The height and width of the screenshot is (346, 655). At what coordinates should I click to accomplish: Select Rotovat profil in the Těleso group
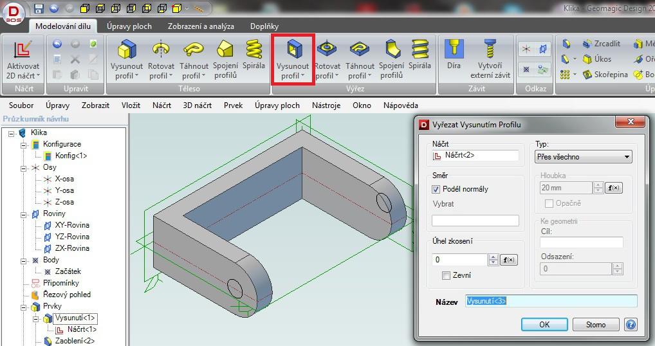[161, 59]
